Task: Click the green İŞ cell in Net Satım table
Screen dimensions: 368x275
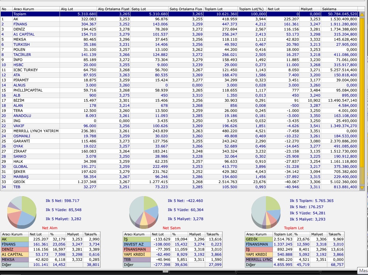Action: pyautogui.click(x=137, y=239)
